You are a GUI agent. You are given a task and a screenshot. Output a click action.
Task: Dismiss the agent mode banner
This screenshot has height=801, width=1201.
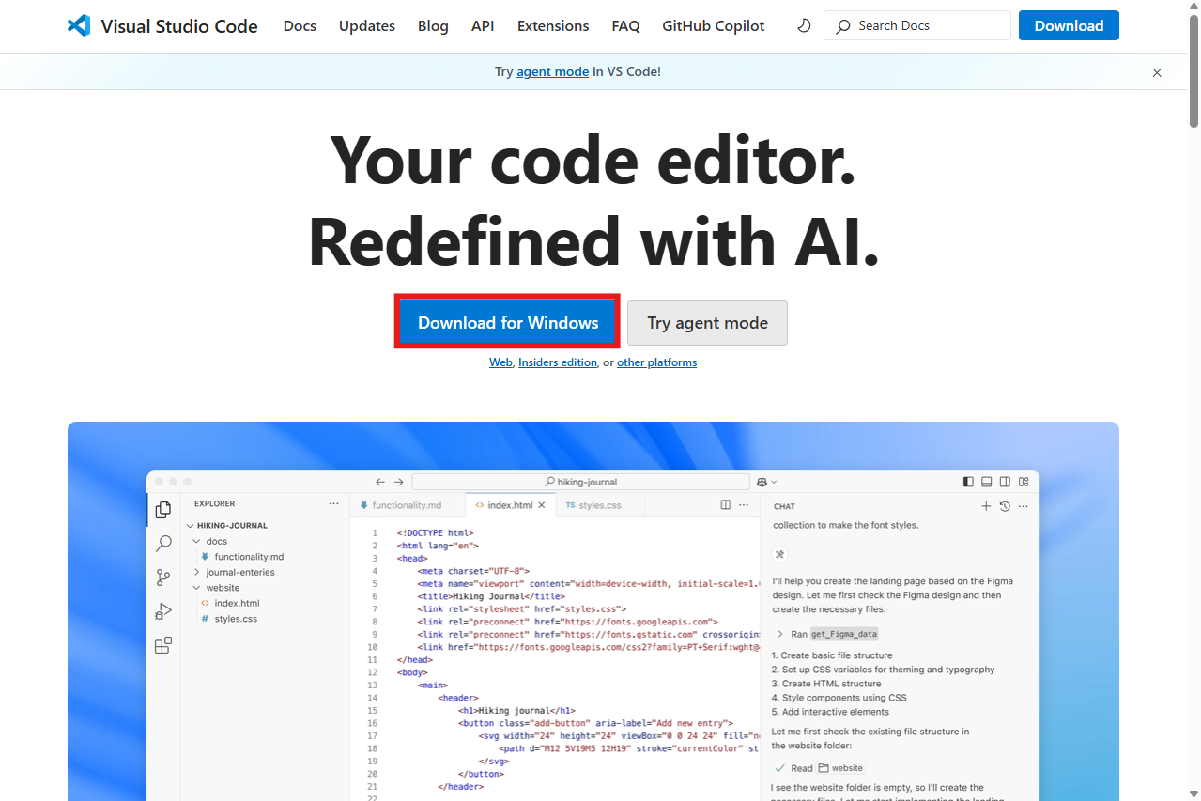click(x=1157, y=72)
